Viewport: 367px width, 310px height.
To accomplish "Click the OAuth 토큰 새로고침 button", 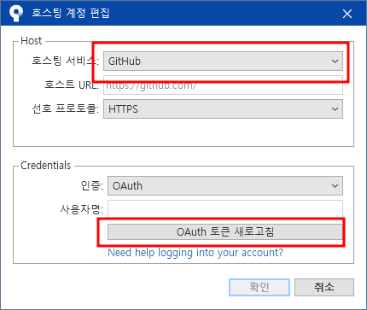I will point(225,231).
